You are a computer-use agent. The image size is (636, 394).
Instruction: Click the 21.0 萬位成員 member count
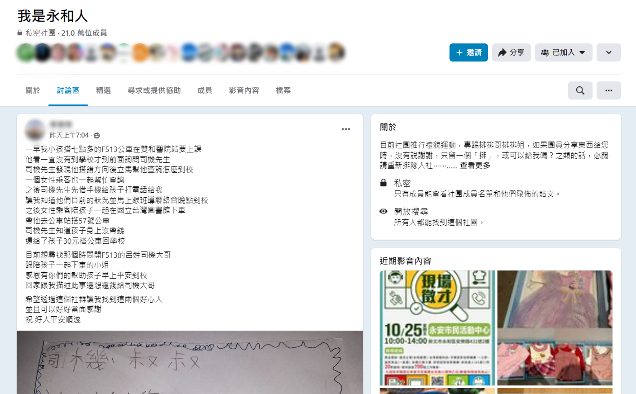(x=84, y=33)
